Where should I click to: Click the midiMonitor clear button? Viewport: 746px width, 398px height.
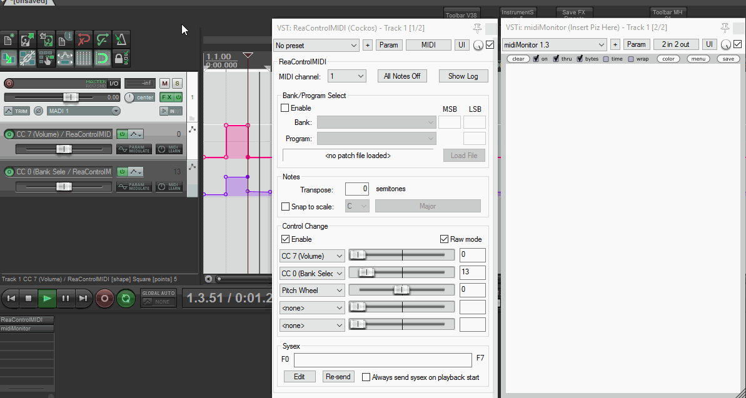coord(518,59)
